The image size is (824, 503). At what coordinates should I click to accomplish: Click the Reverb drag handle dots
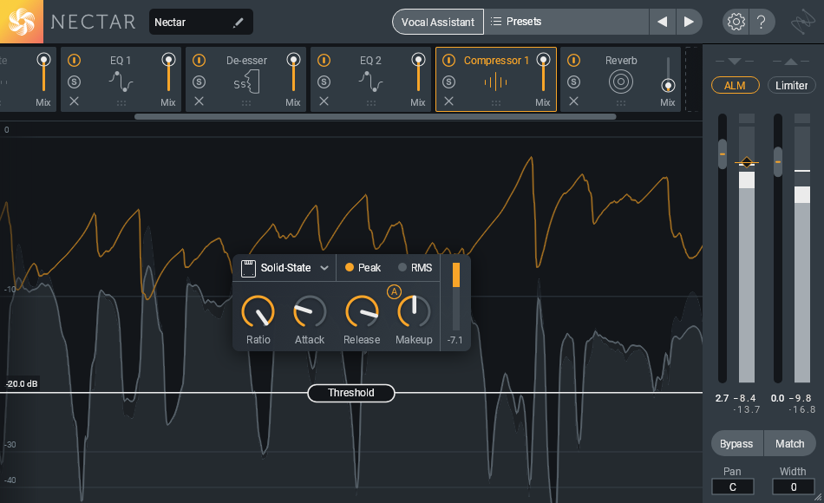pos(621,103)
